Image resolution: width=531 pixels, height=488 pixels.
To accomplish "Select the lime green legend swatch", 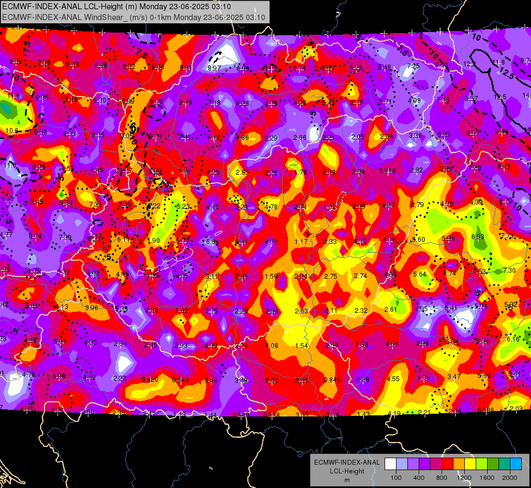I will (482, 464).
